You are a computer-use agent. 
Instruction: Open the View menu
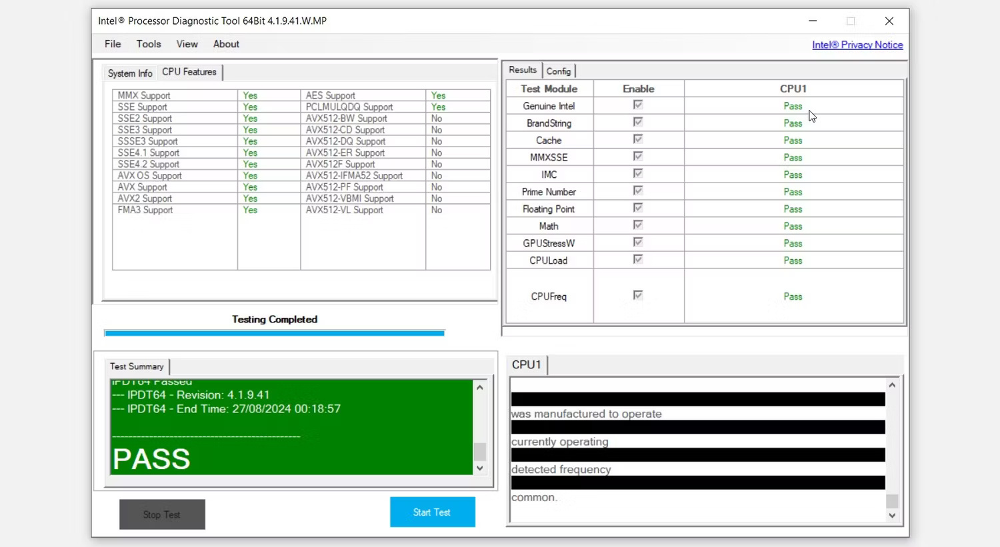click(x=187, y=44)
